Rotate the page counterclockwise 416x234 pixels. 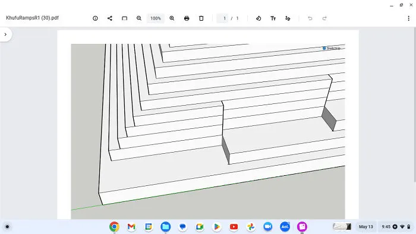[x=259, y=18]
